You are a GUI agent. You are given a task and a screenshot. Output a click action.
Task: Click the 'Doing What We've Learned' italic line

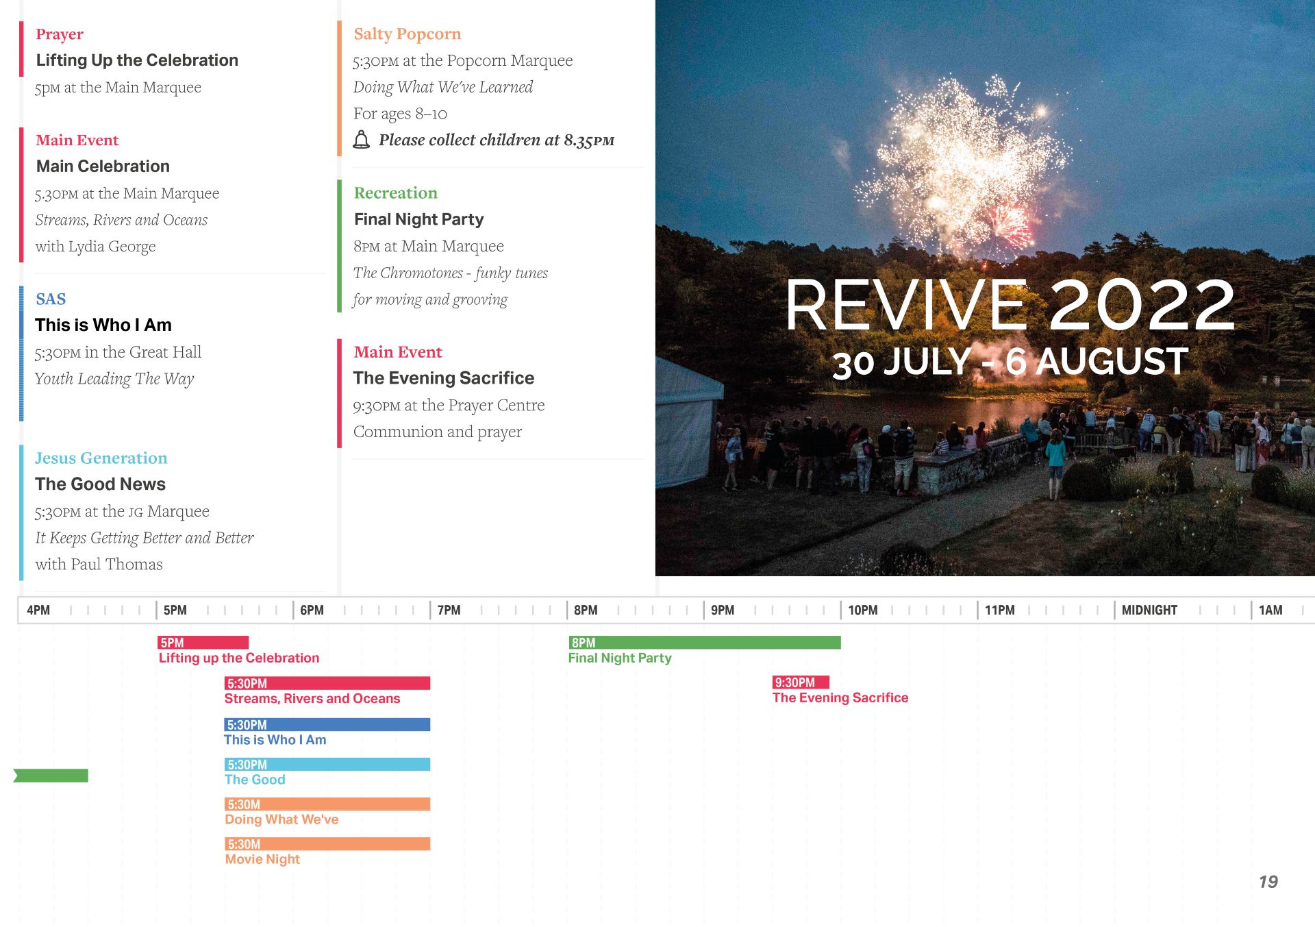click(443, 87)
